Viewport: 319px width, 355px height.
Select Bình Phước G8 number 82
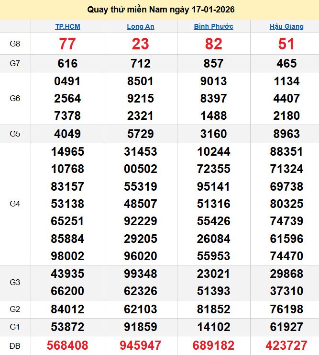[213, 44]
